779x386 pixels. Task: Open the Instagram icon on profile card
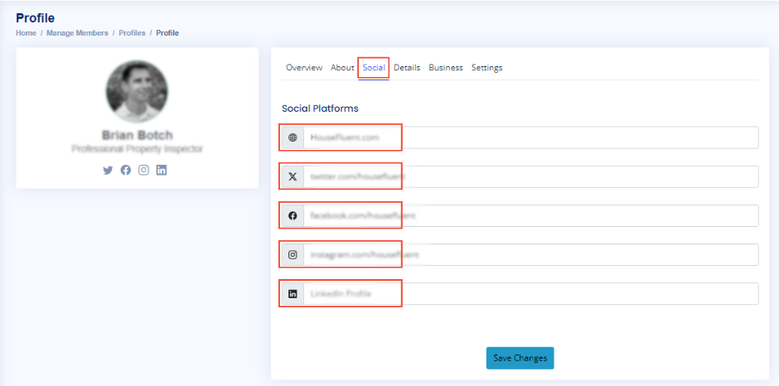click(143, 170)
